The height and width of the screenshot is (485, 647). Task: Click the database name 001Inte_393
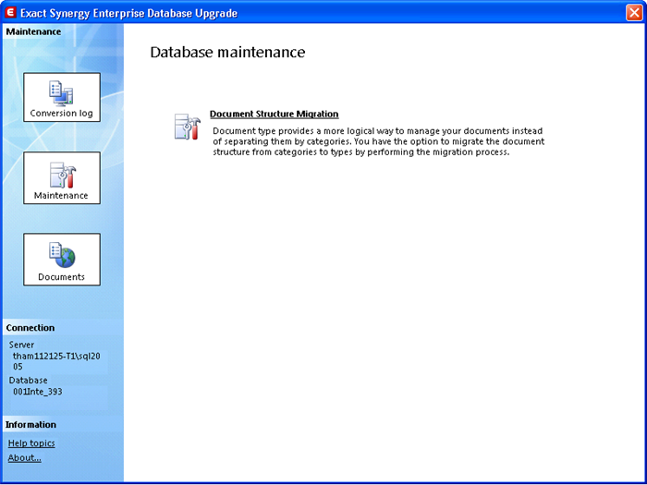coord(38,392)
